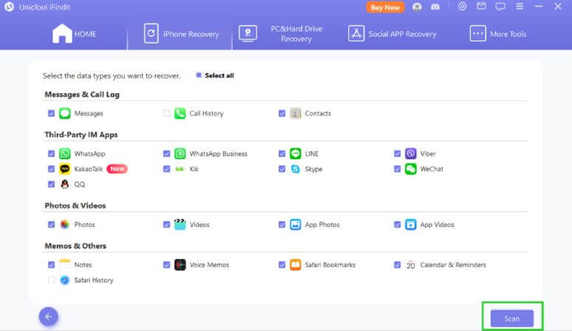Click the Safari Bookmarks icon
572x331 pixels.
click(x=295, y=265)
